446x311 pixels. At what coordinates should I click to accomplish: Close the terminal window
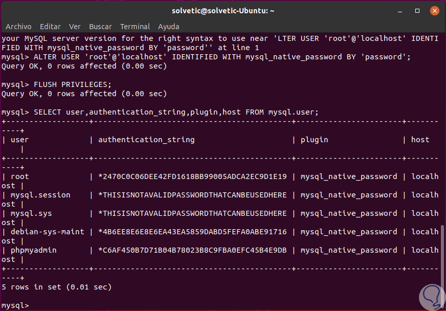434,10
